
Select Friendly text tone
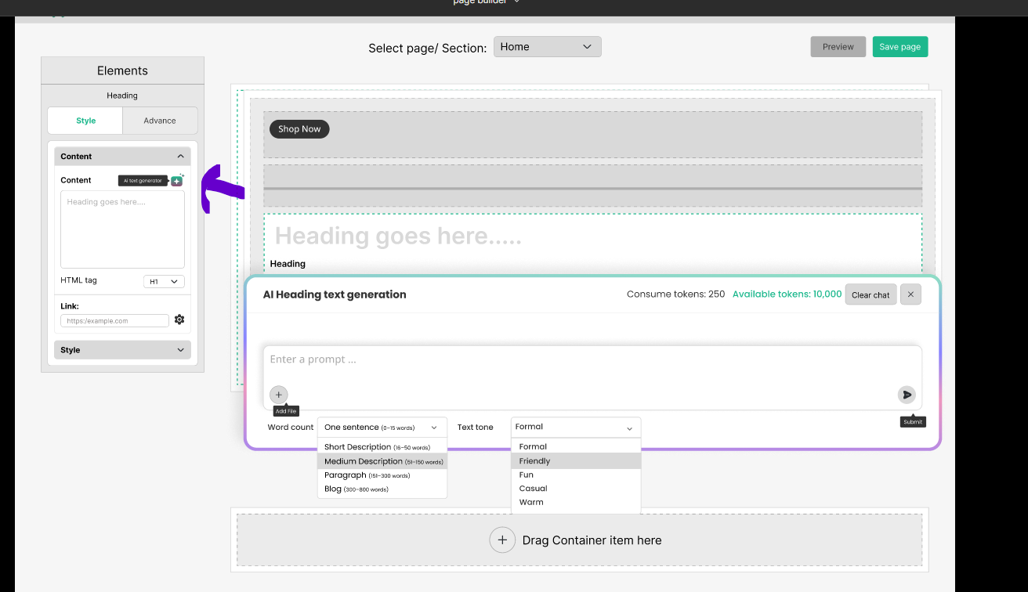576,461
